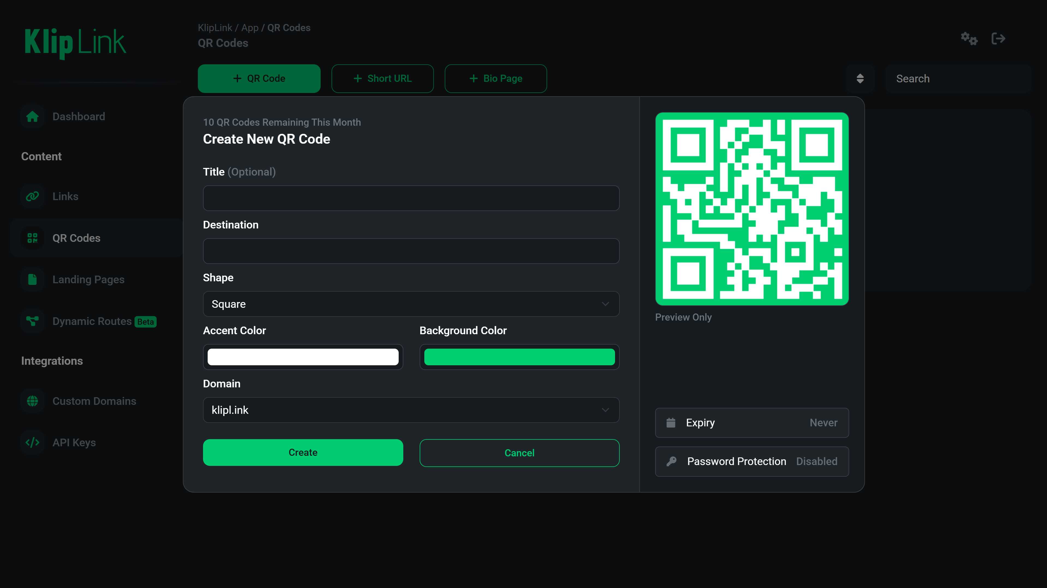Open the Custom Domains globe icon
The height and width of the screenshot is (588, 1047).
pos(32,401)
